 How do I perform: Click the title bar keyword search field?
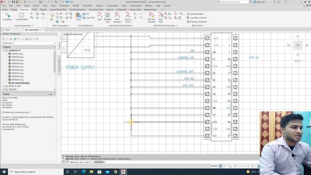pyautogui.click(x=234, y=2)
